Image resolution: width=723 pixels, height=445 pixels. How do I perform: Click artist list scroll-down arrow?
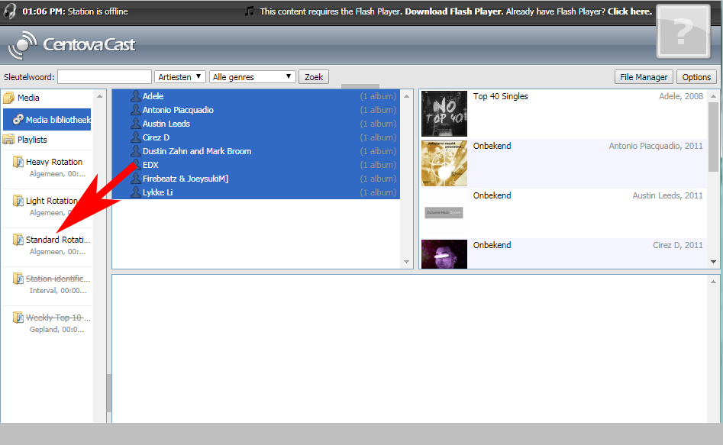406,262
